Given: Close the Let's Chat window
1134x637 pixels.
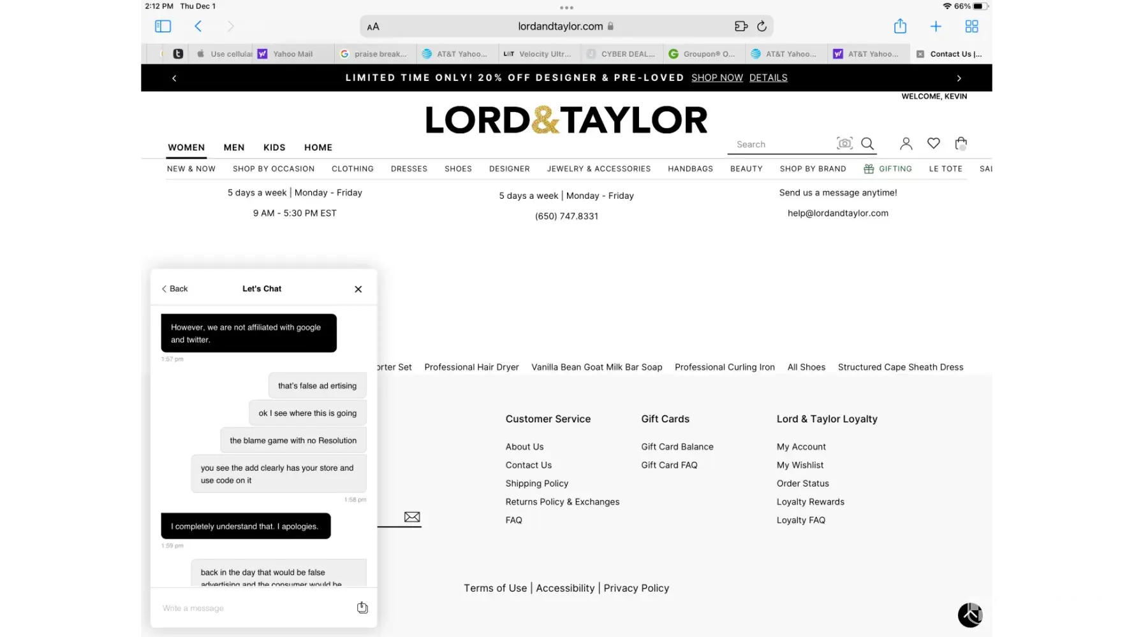Looking at the screenshot, I should [358, 289].
